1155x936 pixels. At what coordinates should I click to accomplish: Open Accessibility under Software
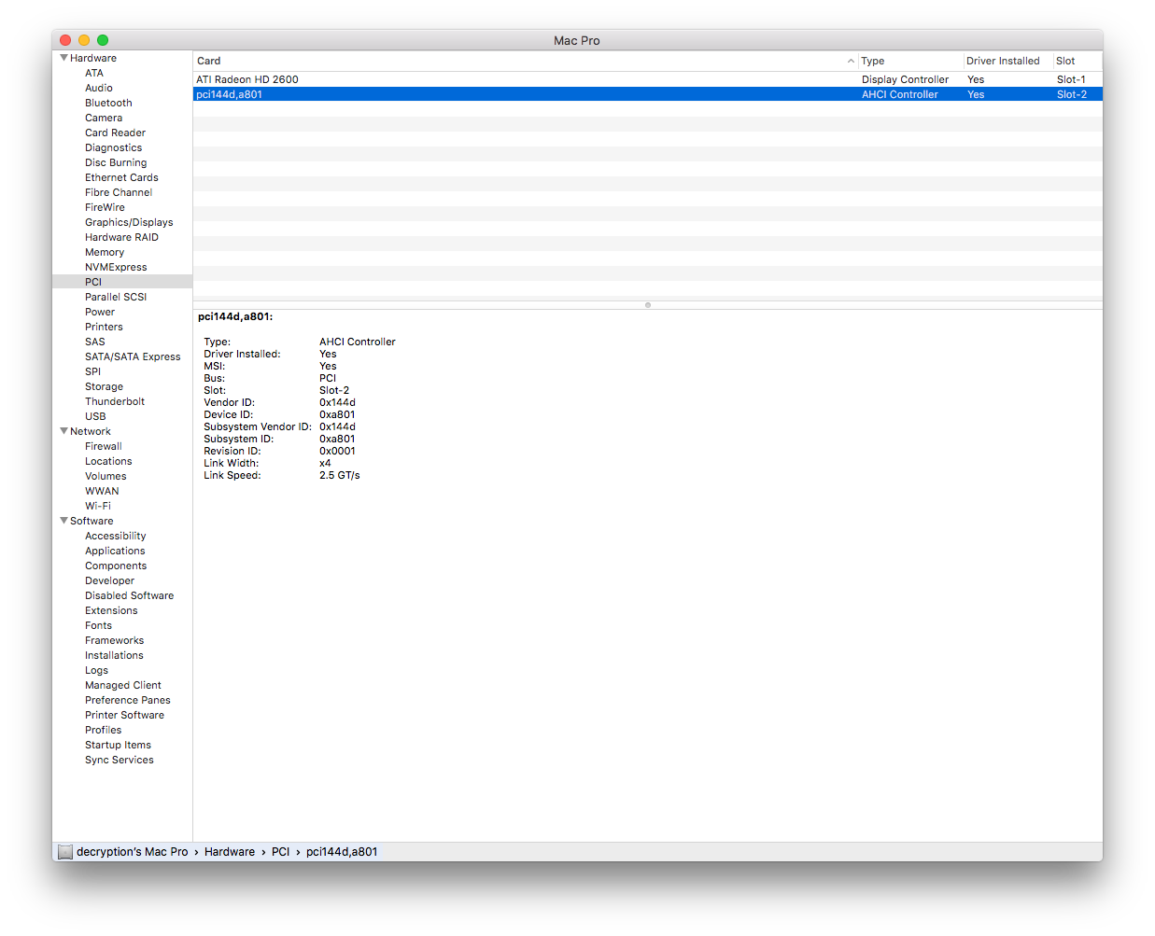coord(116,536)
